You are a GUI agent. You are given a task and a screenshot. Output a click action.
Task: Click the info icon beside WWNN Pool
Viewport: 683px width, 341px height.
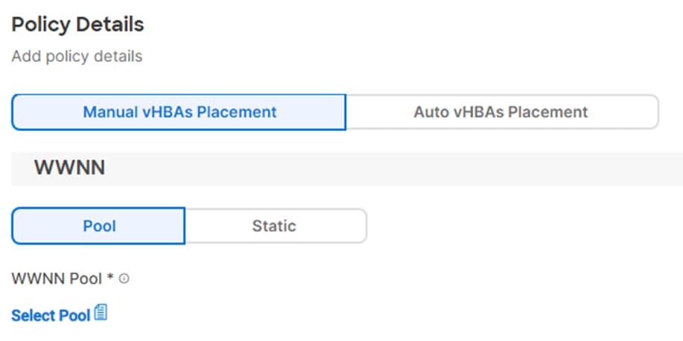click(x=124, y=278)
